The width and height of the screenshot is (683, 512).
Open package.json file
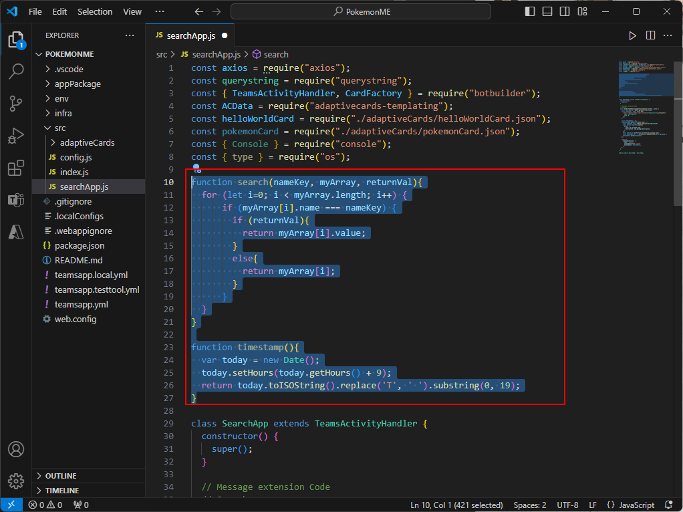(x=89, y=246)
